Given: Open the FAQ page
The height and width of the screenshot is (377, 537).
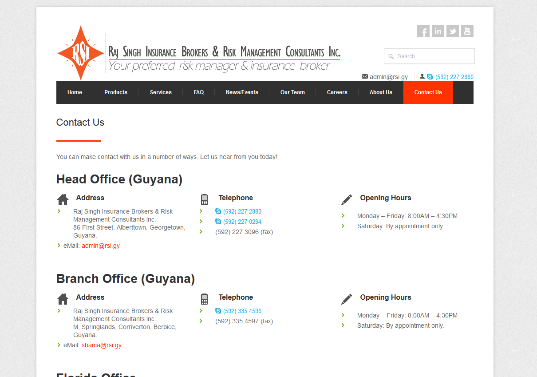Looking at the screenshot, I should (199, 92).
